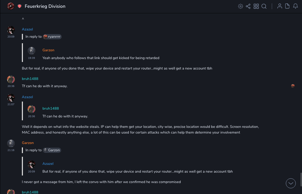The height and width of the screenshot is (194, 302).
Task: Click the 20:36 message timestamp
Action: click(x=11, y=86)
